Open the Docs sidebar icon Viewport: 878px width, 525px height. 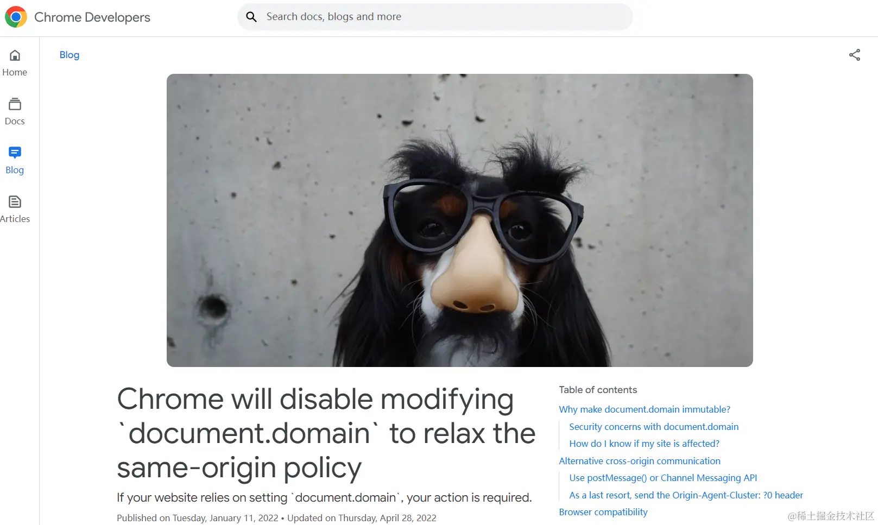click(x=15, y=104)
